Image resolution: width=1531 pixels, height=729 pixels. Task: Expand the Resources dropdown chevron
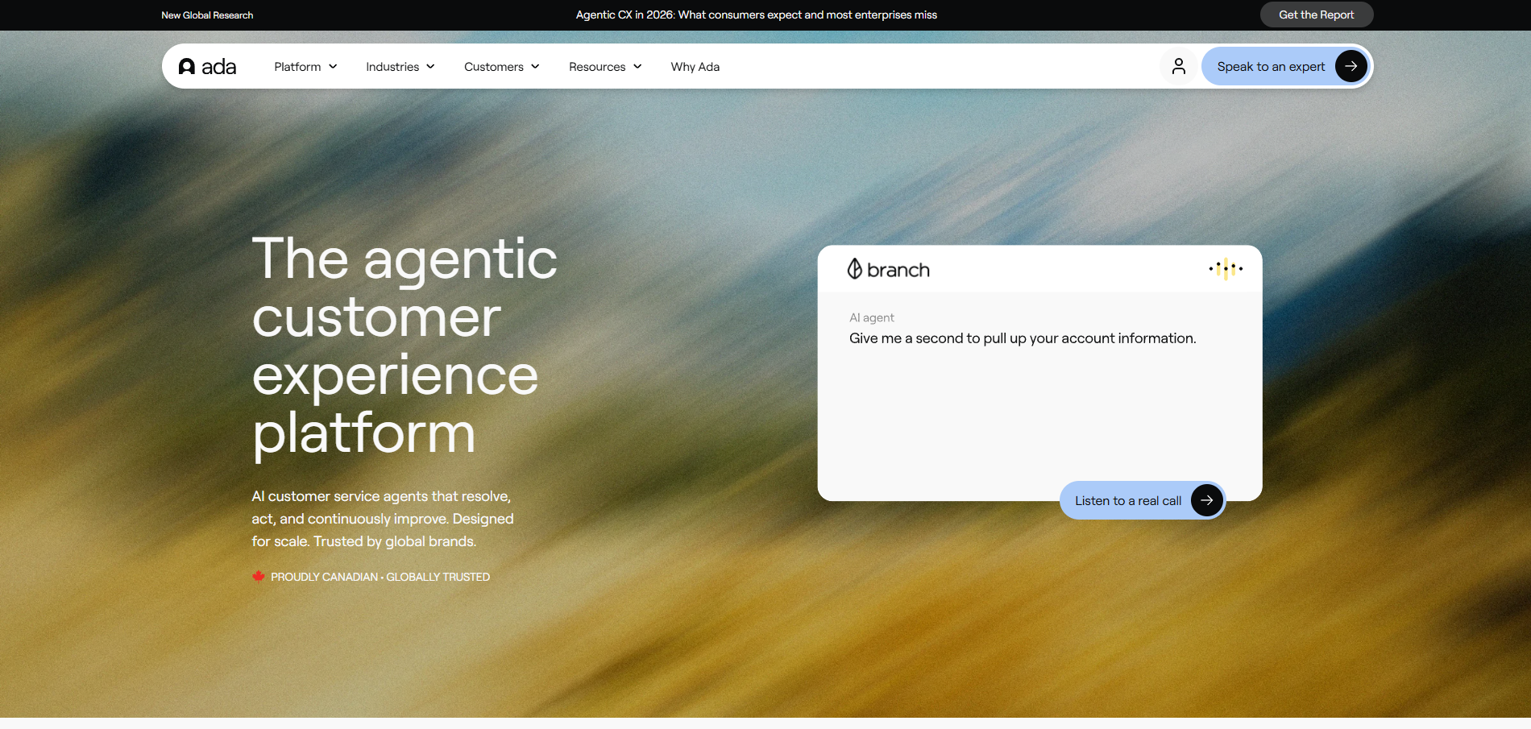tap(637, 66)
